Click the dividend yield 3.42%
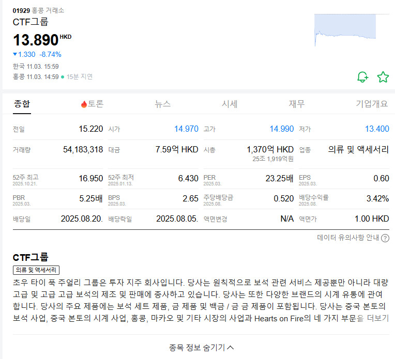The height and width of the screenshot is (359, 395). pos(377,199)
